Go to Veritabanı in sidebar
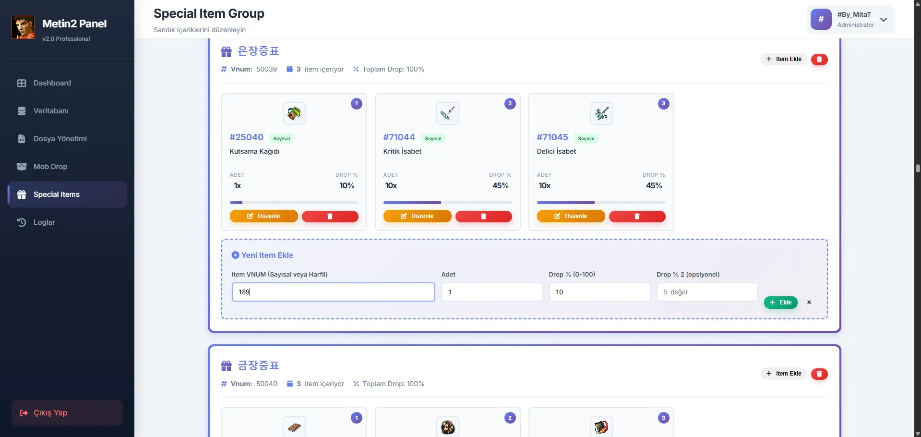Image resolution: width=921 pixels, height=437 pixels. pyautogui.click(x=51, y=111)
